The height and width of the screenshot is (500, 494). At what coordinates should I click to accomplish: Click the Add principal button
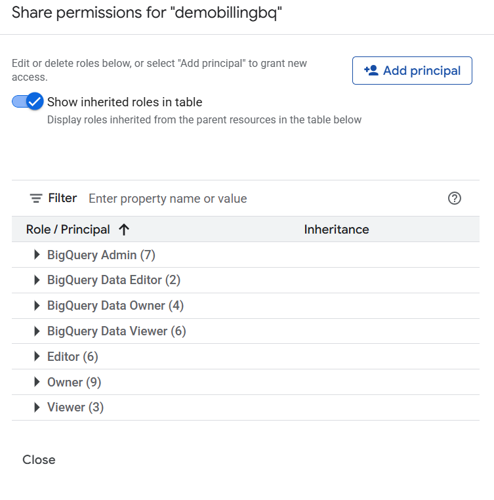412,71
